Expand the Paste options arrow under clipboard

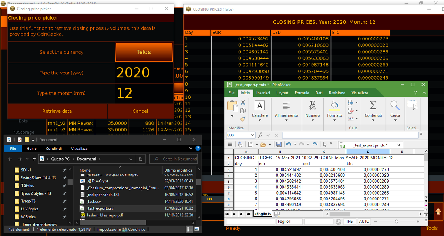(232, 116)
